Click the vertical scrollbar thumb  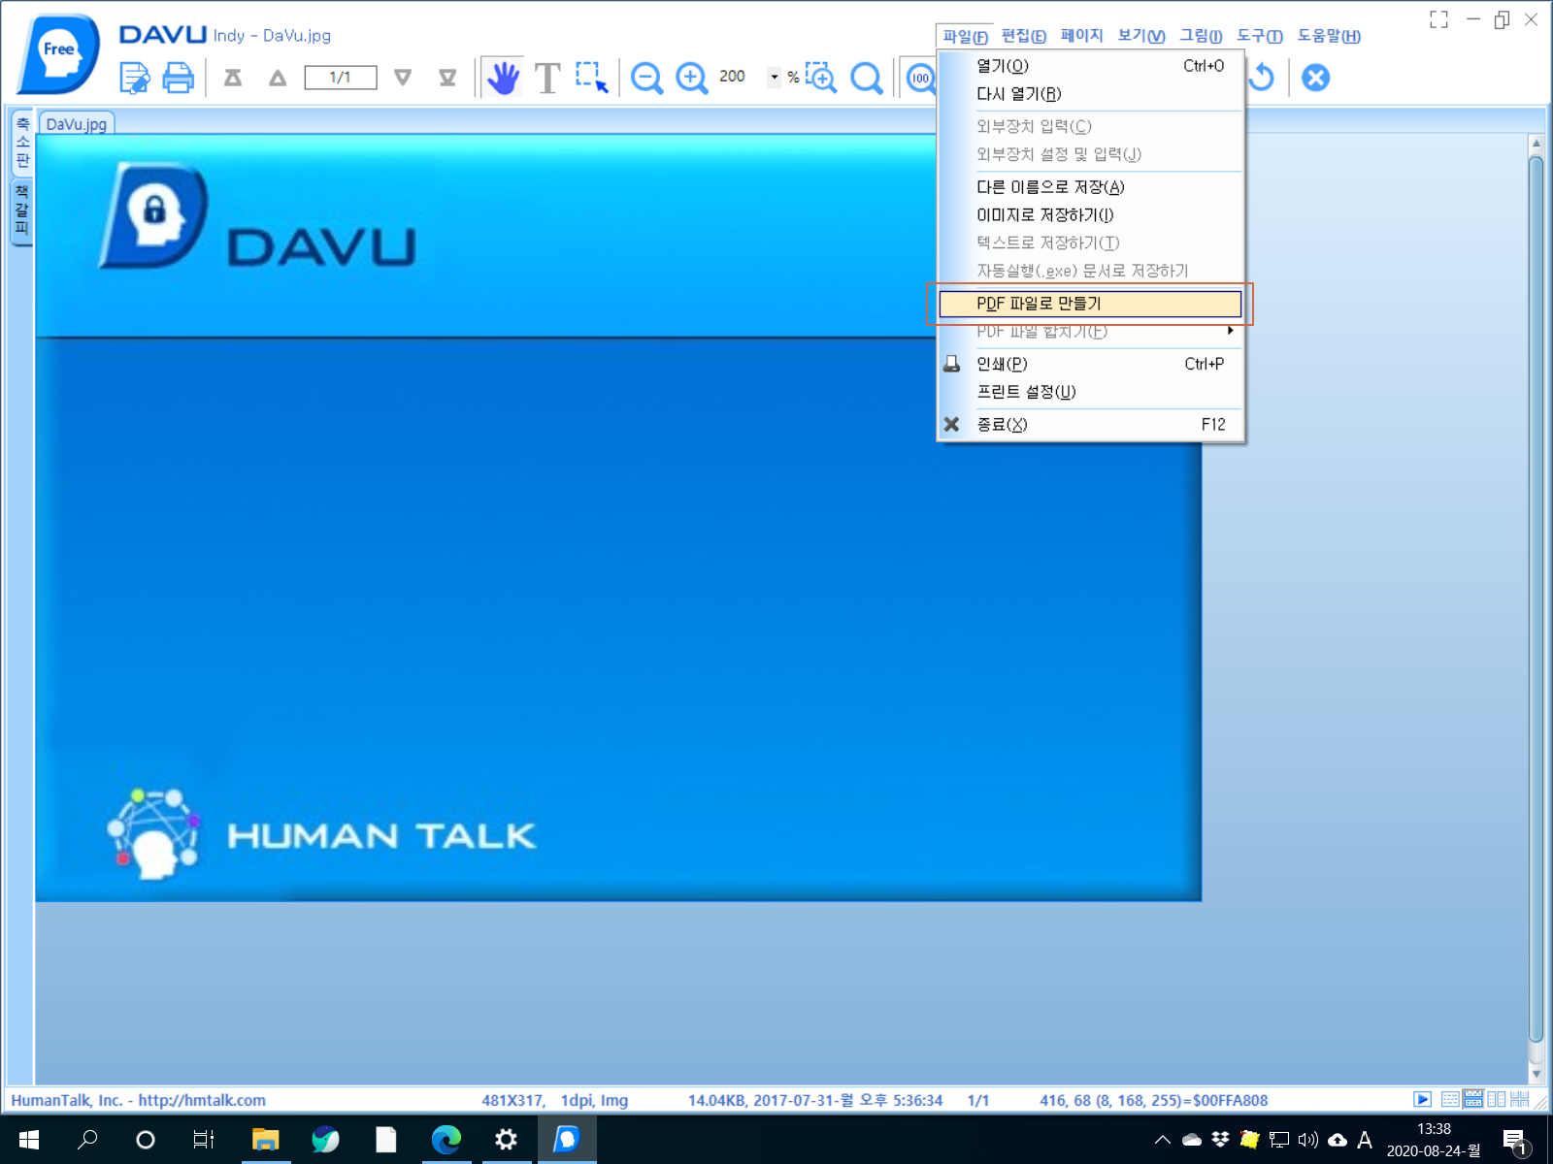point(1536,597)
